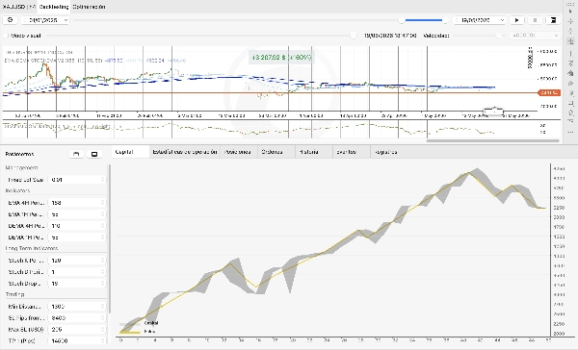Click the icon button right of stop
578x350 pixels.
(x=553, y=20)
